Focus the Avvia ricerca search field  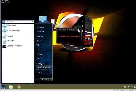click(18, 22)
